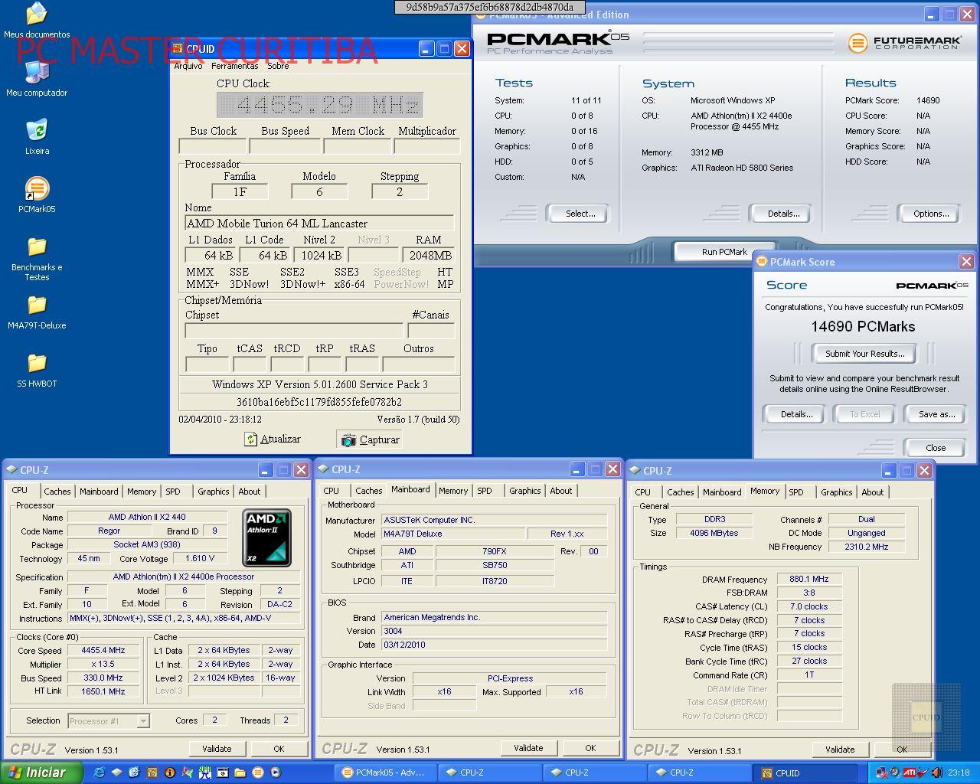Switch to SPD tab in left CPU-Z

pos(173,492)
